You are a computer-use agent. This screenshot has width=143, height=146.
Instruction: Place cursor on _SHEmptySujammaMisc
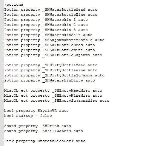pos(75,101)
